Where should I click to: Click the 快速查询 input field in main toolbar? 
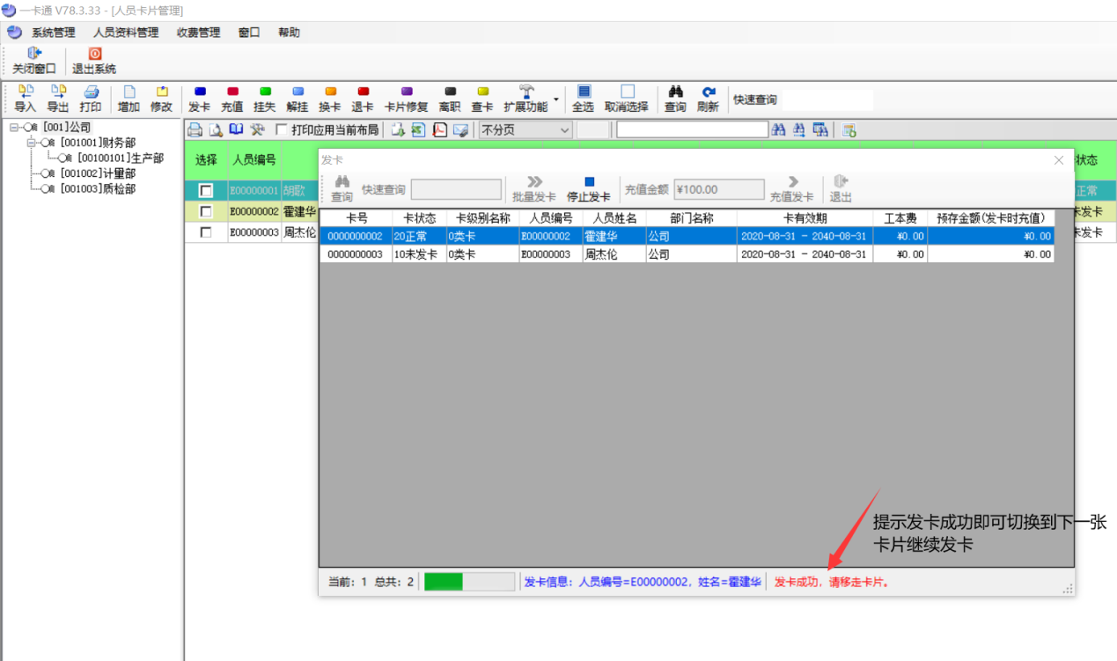827,99
